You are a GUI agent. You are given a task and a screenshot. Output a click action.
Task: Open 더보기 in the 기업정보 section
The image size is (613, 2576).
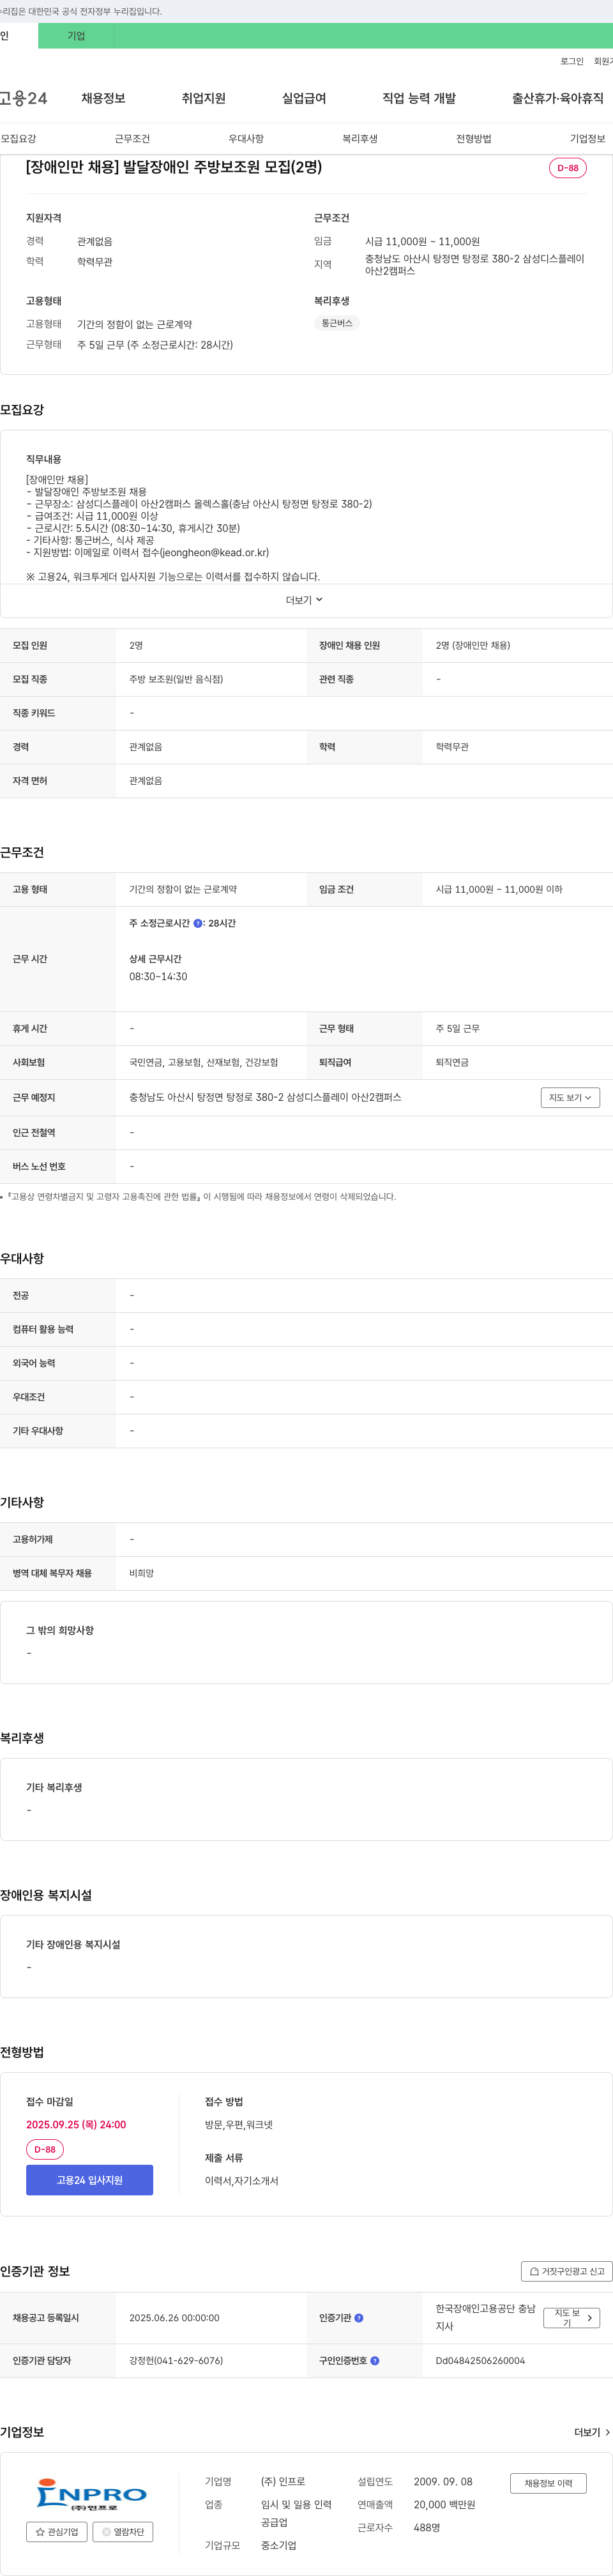click(x=592, y=2432)
